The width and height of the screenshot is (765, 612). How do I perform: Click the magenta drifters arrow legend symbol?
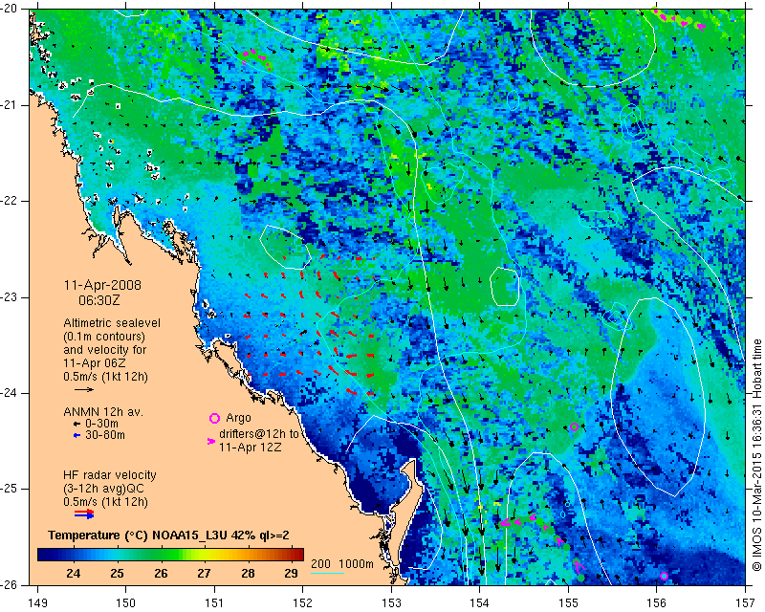tap(211, 441)
